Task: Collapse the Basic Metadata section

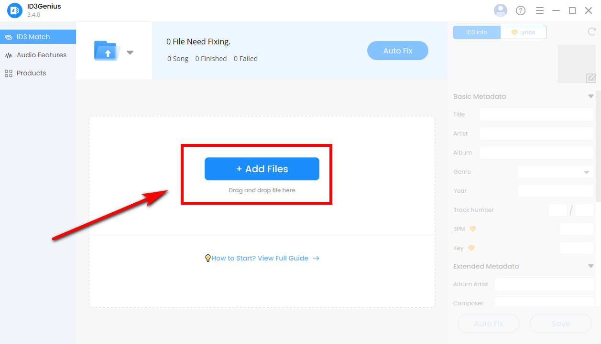Action: 590,96
